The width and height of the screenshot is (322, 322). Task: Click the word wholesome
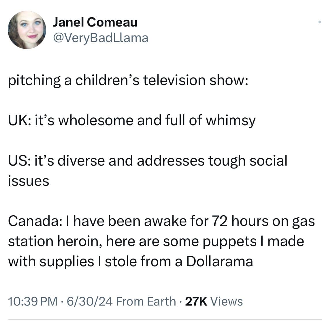click(96, 121)
